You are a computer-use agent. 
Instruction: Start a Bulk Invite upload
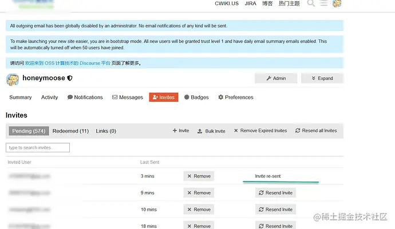(211, 131)
